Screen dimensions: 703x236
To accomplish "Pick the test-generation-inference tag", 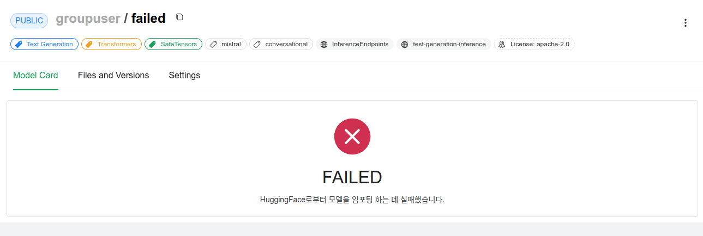I will 444,44.
